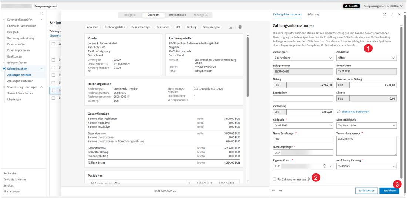Click the Zurücksetzen button
Image resolution: width=407 pixels, height=198 pixels.
pyautogui.click(x=366, y=191)
